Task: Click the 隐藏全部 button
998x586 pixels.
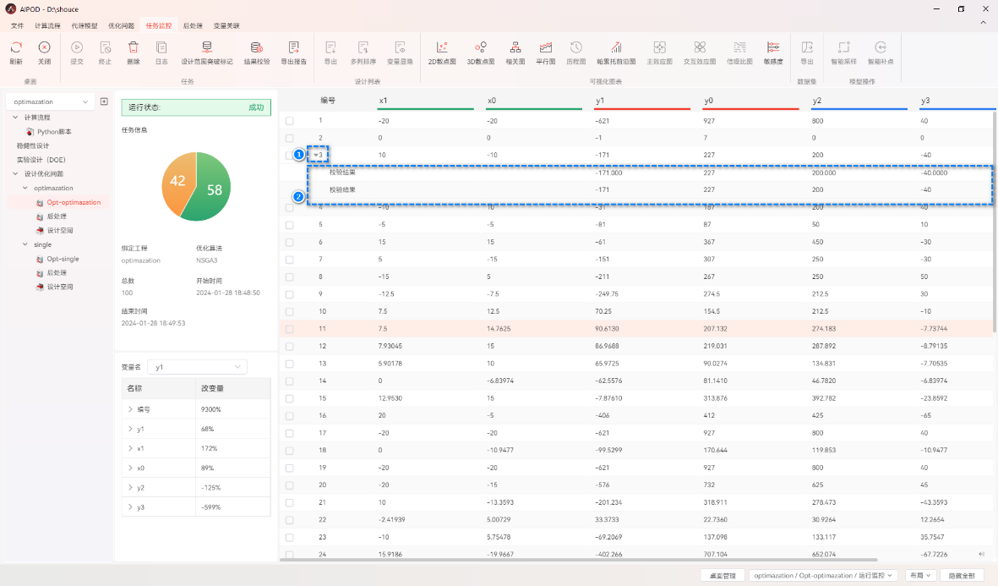Action: [x=962, y=575]
